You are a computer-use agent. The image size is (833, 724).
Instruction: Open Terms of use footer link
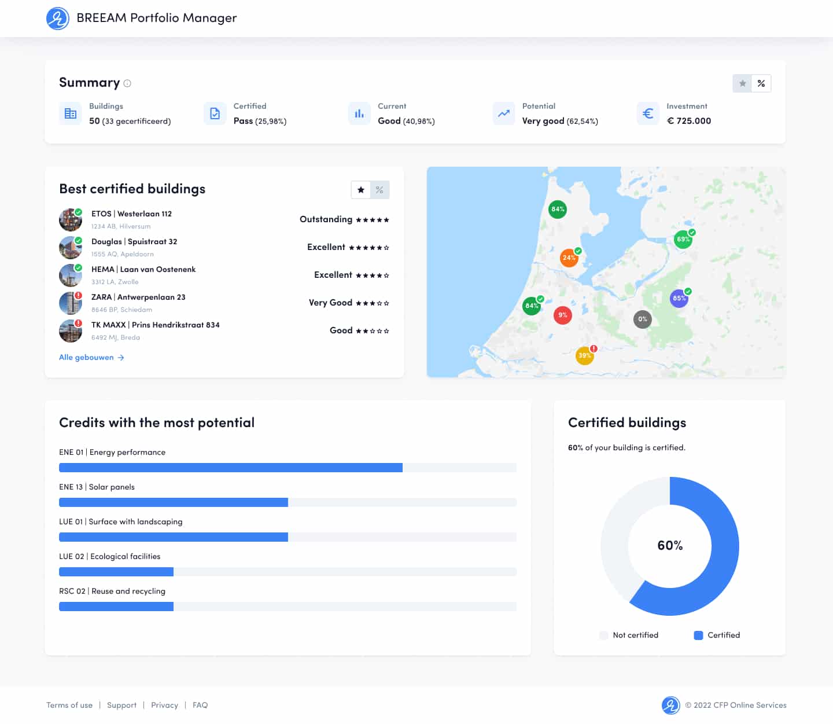69,705
